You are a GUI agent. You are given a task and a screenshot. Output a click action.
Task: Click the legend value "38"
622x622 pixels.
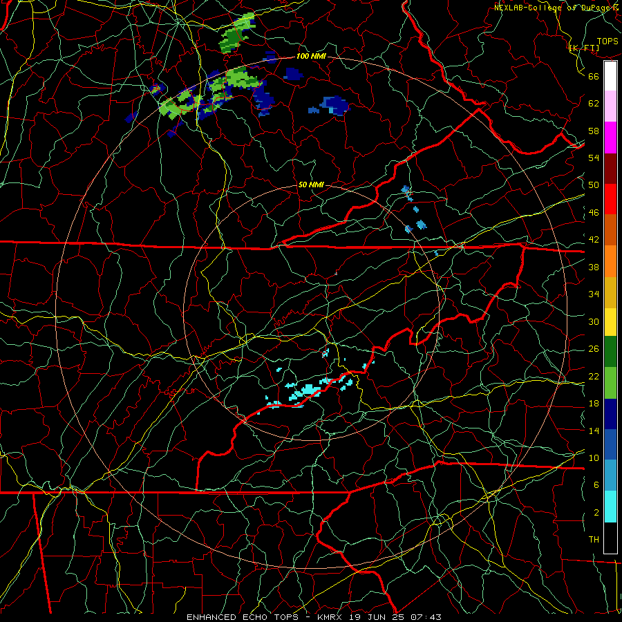(594, 267)
